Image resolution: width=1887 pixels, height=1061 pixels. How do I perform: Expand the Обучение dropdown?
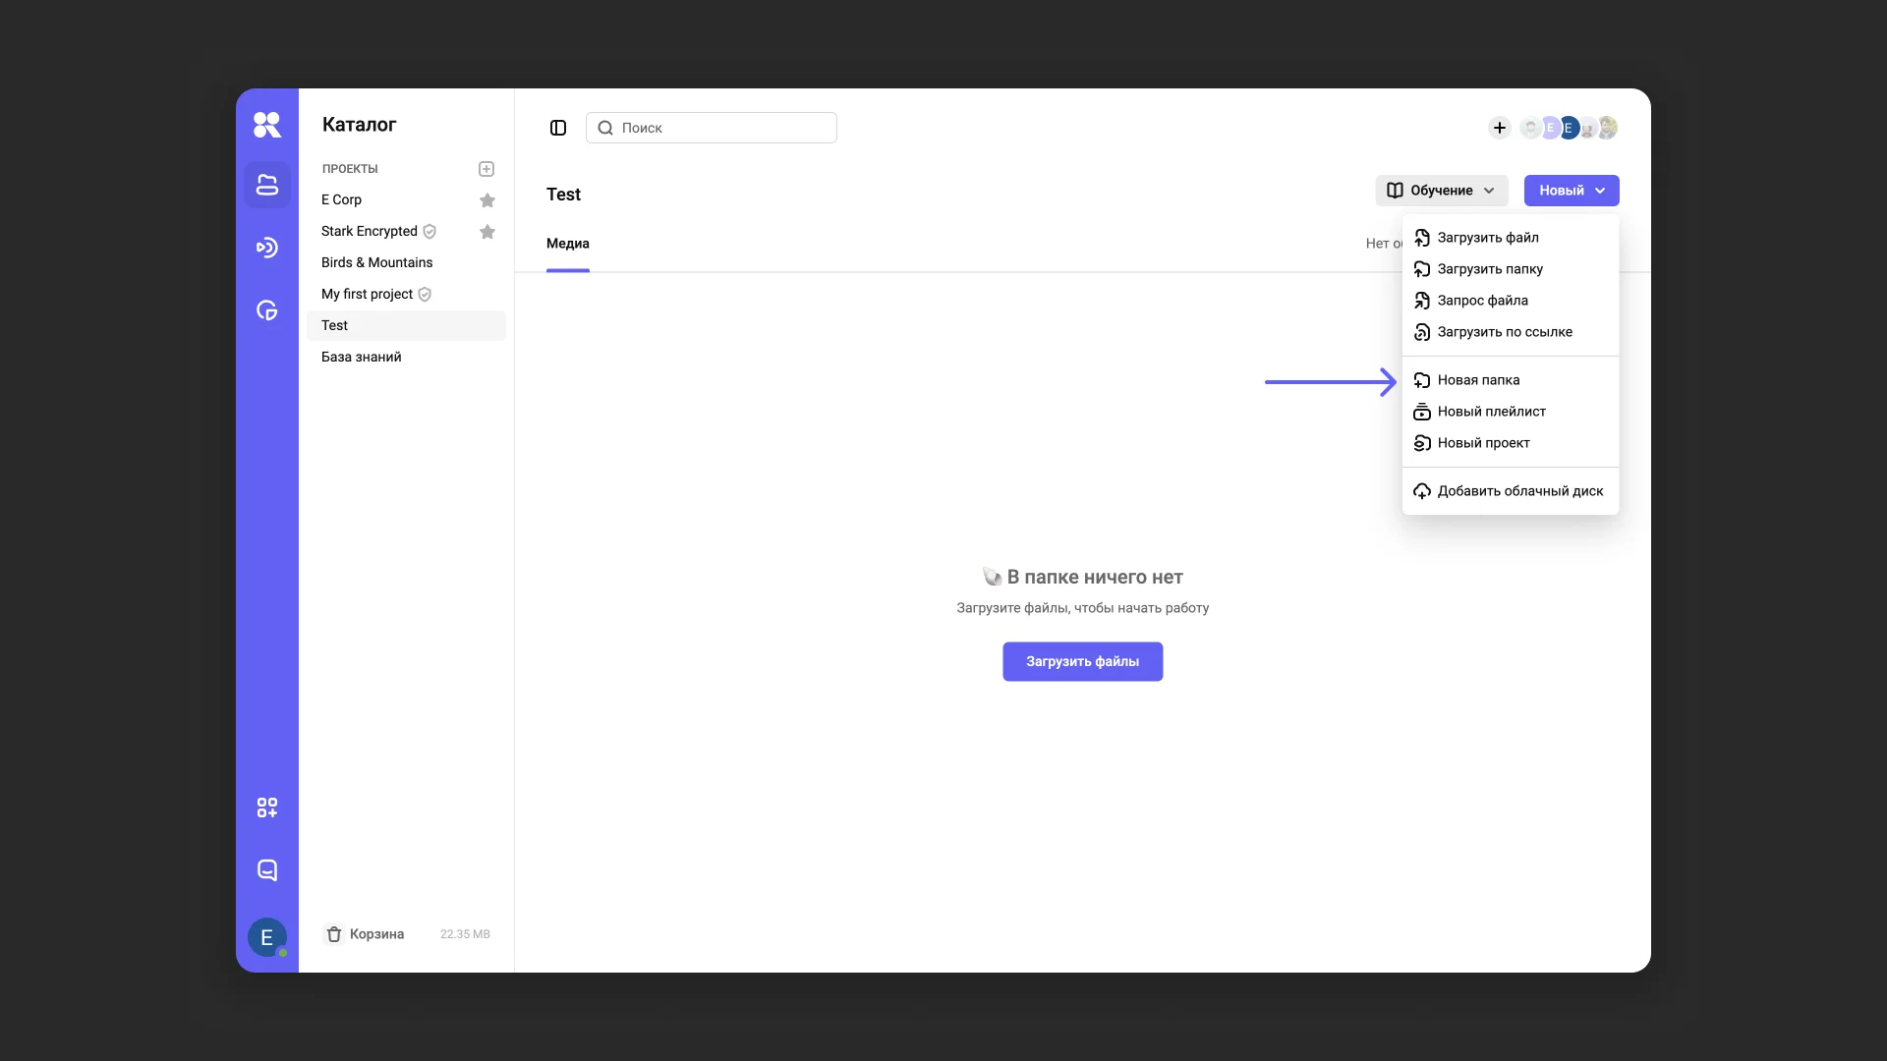tap(1441, 191)
